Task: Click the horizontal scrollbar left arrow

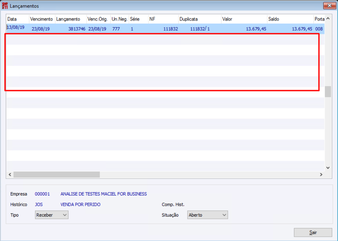Action: [10, 175]
